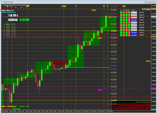This screenshot has height=114, width=157.
Task: Click the 'ADR = 85(5days)' label
Action: (9, 106)
